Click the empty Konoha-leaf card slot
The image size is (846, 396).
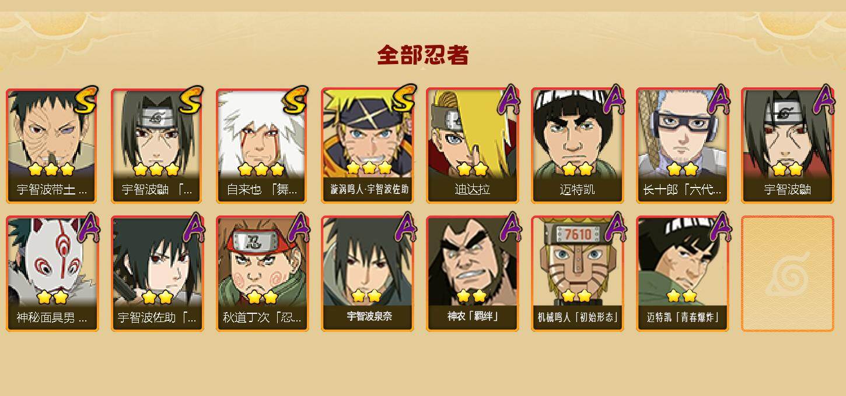(x=788, y=274)
